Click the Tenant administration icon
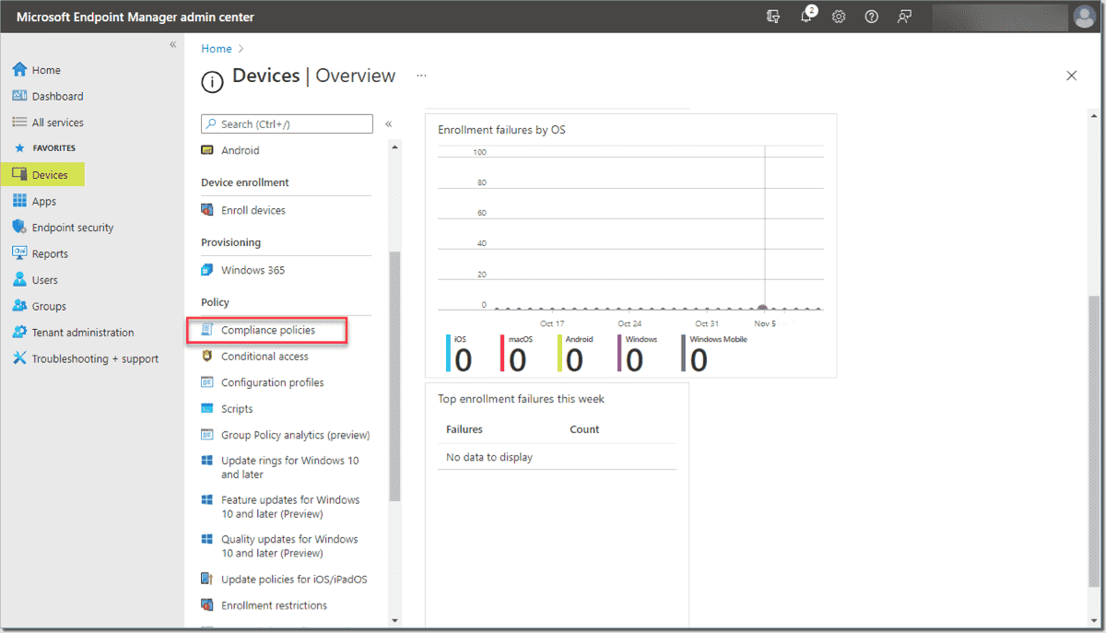 tap(19, 333)
